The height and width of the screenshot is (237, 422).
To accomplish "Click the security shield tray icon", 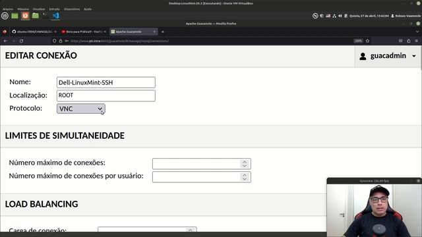I will [x=321, y=16].
